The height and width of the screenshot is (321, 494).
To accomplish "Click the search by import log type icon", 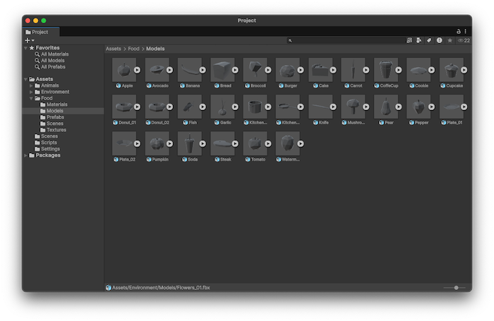I will coord(439,40).
